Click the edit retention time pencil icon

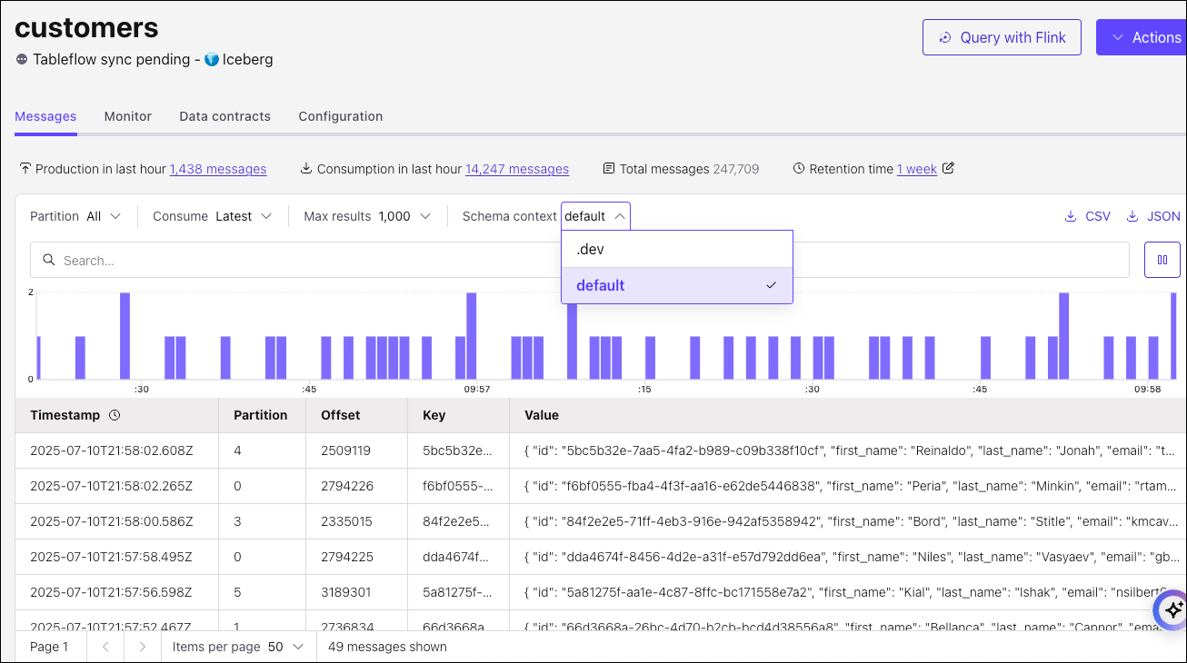949,168
